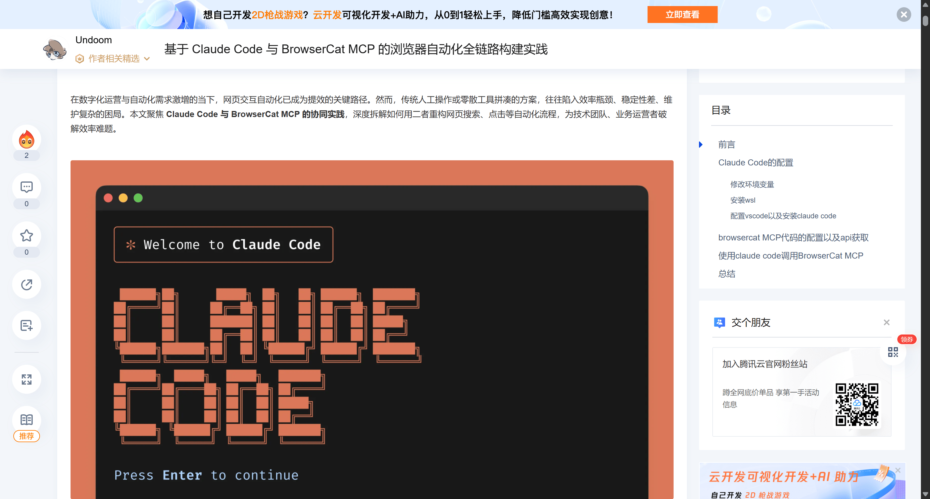This screenshot has height=499, width=930.
Task: Open the recommended reading book icon
Action: [26, 420]
